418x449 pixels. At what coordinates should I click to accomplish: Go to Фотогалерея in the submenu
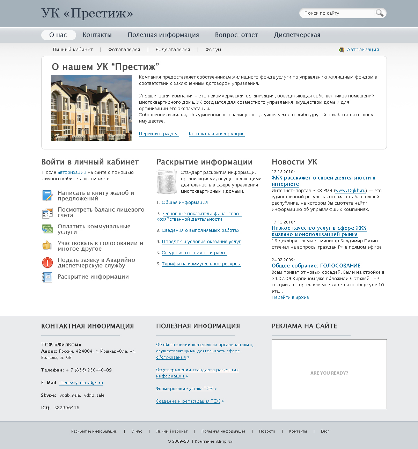pyautogui.click(x=124, y=50)
